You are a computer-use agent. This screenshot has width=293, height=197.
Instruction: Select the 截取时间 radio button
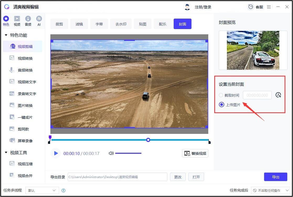[221, 95]
